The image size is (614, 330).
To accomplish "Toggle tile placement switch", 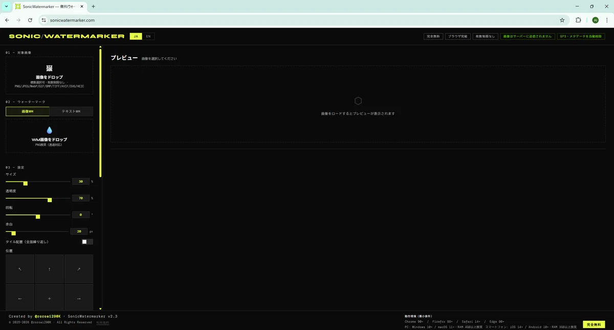I will 87,241.
